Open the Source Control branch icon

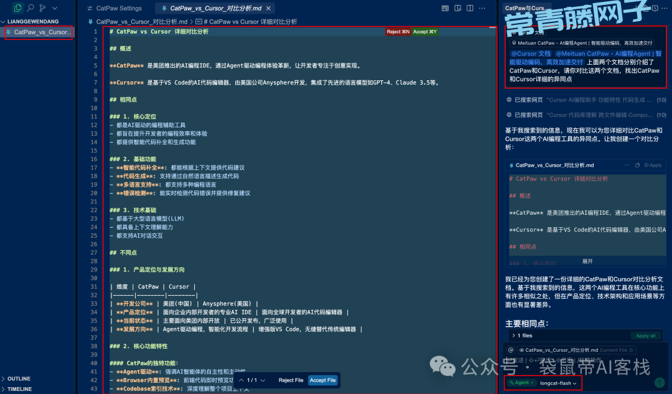pyautogui.click(x=42, y=8)
